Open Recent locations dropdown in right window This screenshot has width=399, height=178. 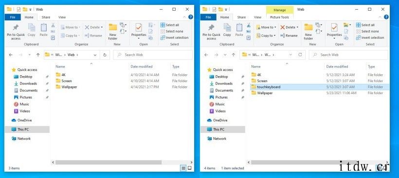[225, 55]
